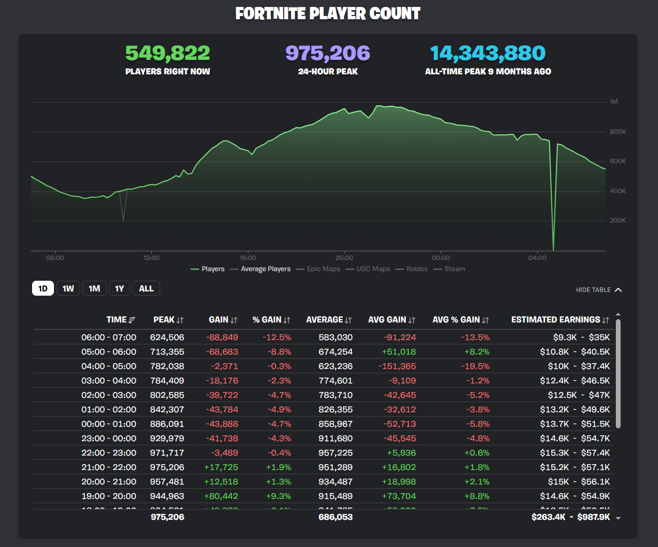This screenshot has height=547, width=658.
Task: Click the 22:00 - 23:00 row time
Action: pos(109,453)
